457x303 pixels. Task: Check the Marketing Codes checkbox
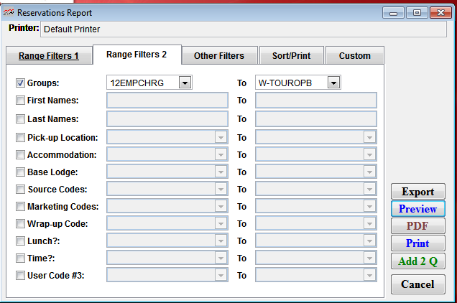pyautogui.click(x=20, y=206)
